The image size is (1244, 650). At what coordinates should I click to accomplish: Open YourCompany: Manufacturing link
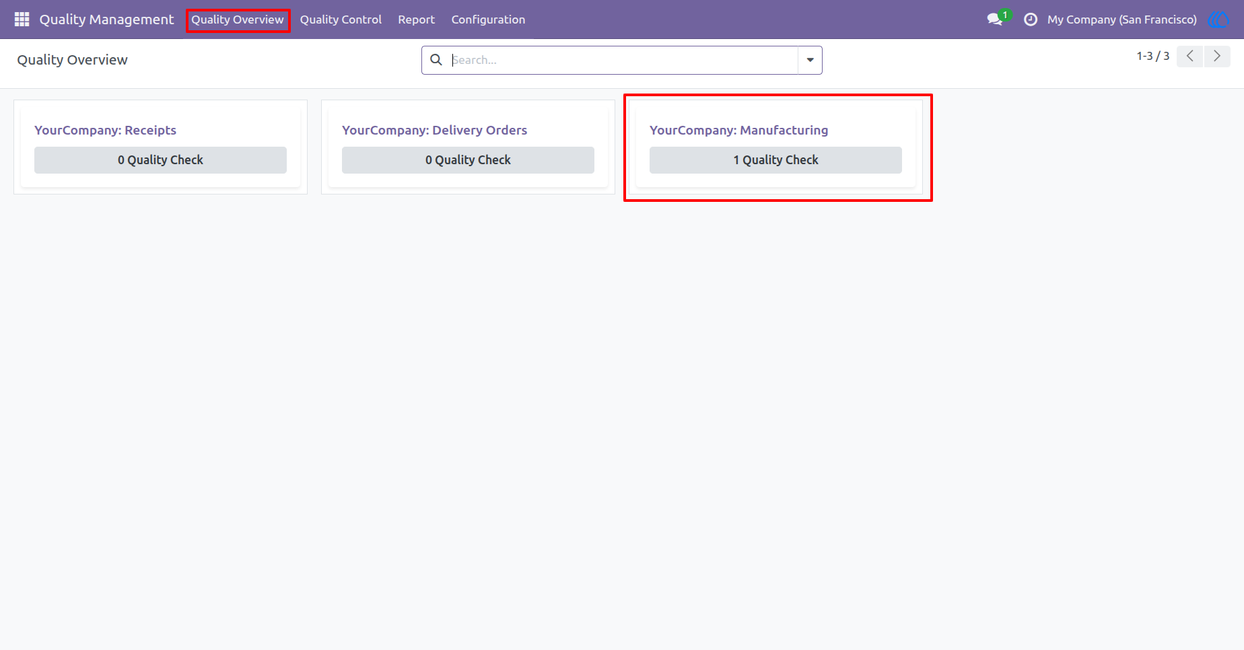(x=738, y=130)
